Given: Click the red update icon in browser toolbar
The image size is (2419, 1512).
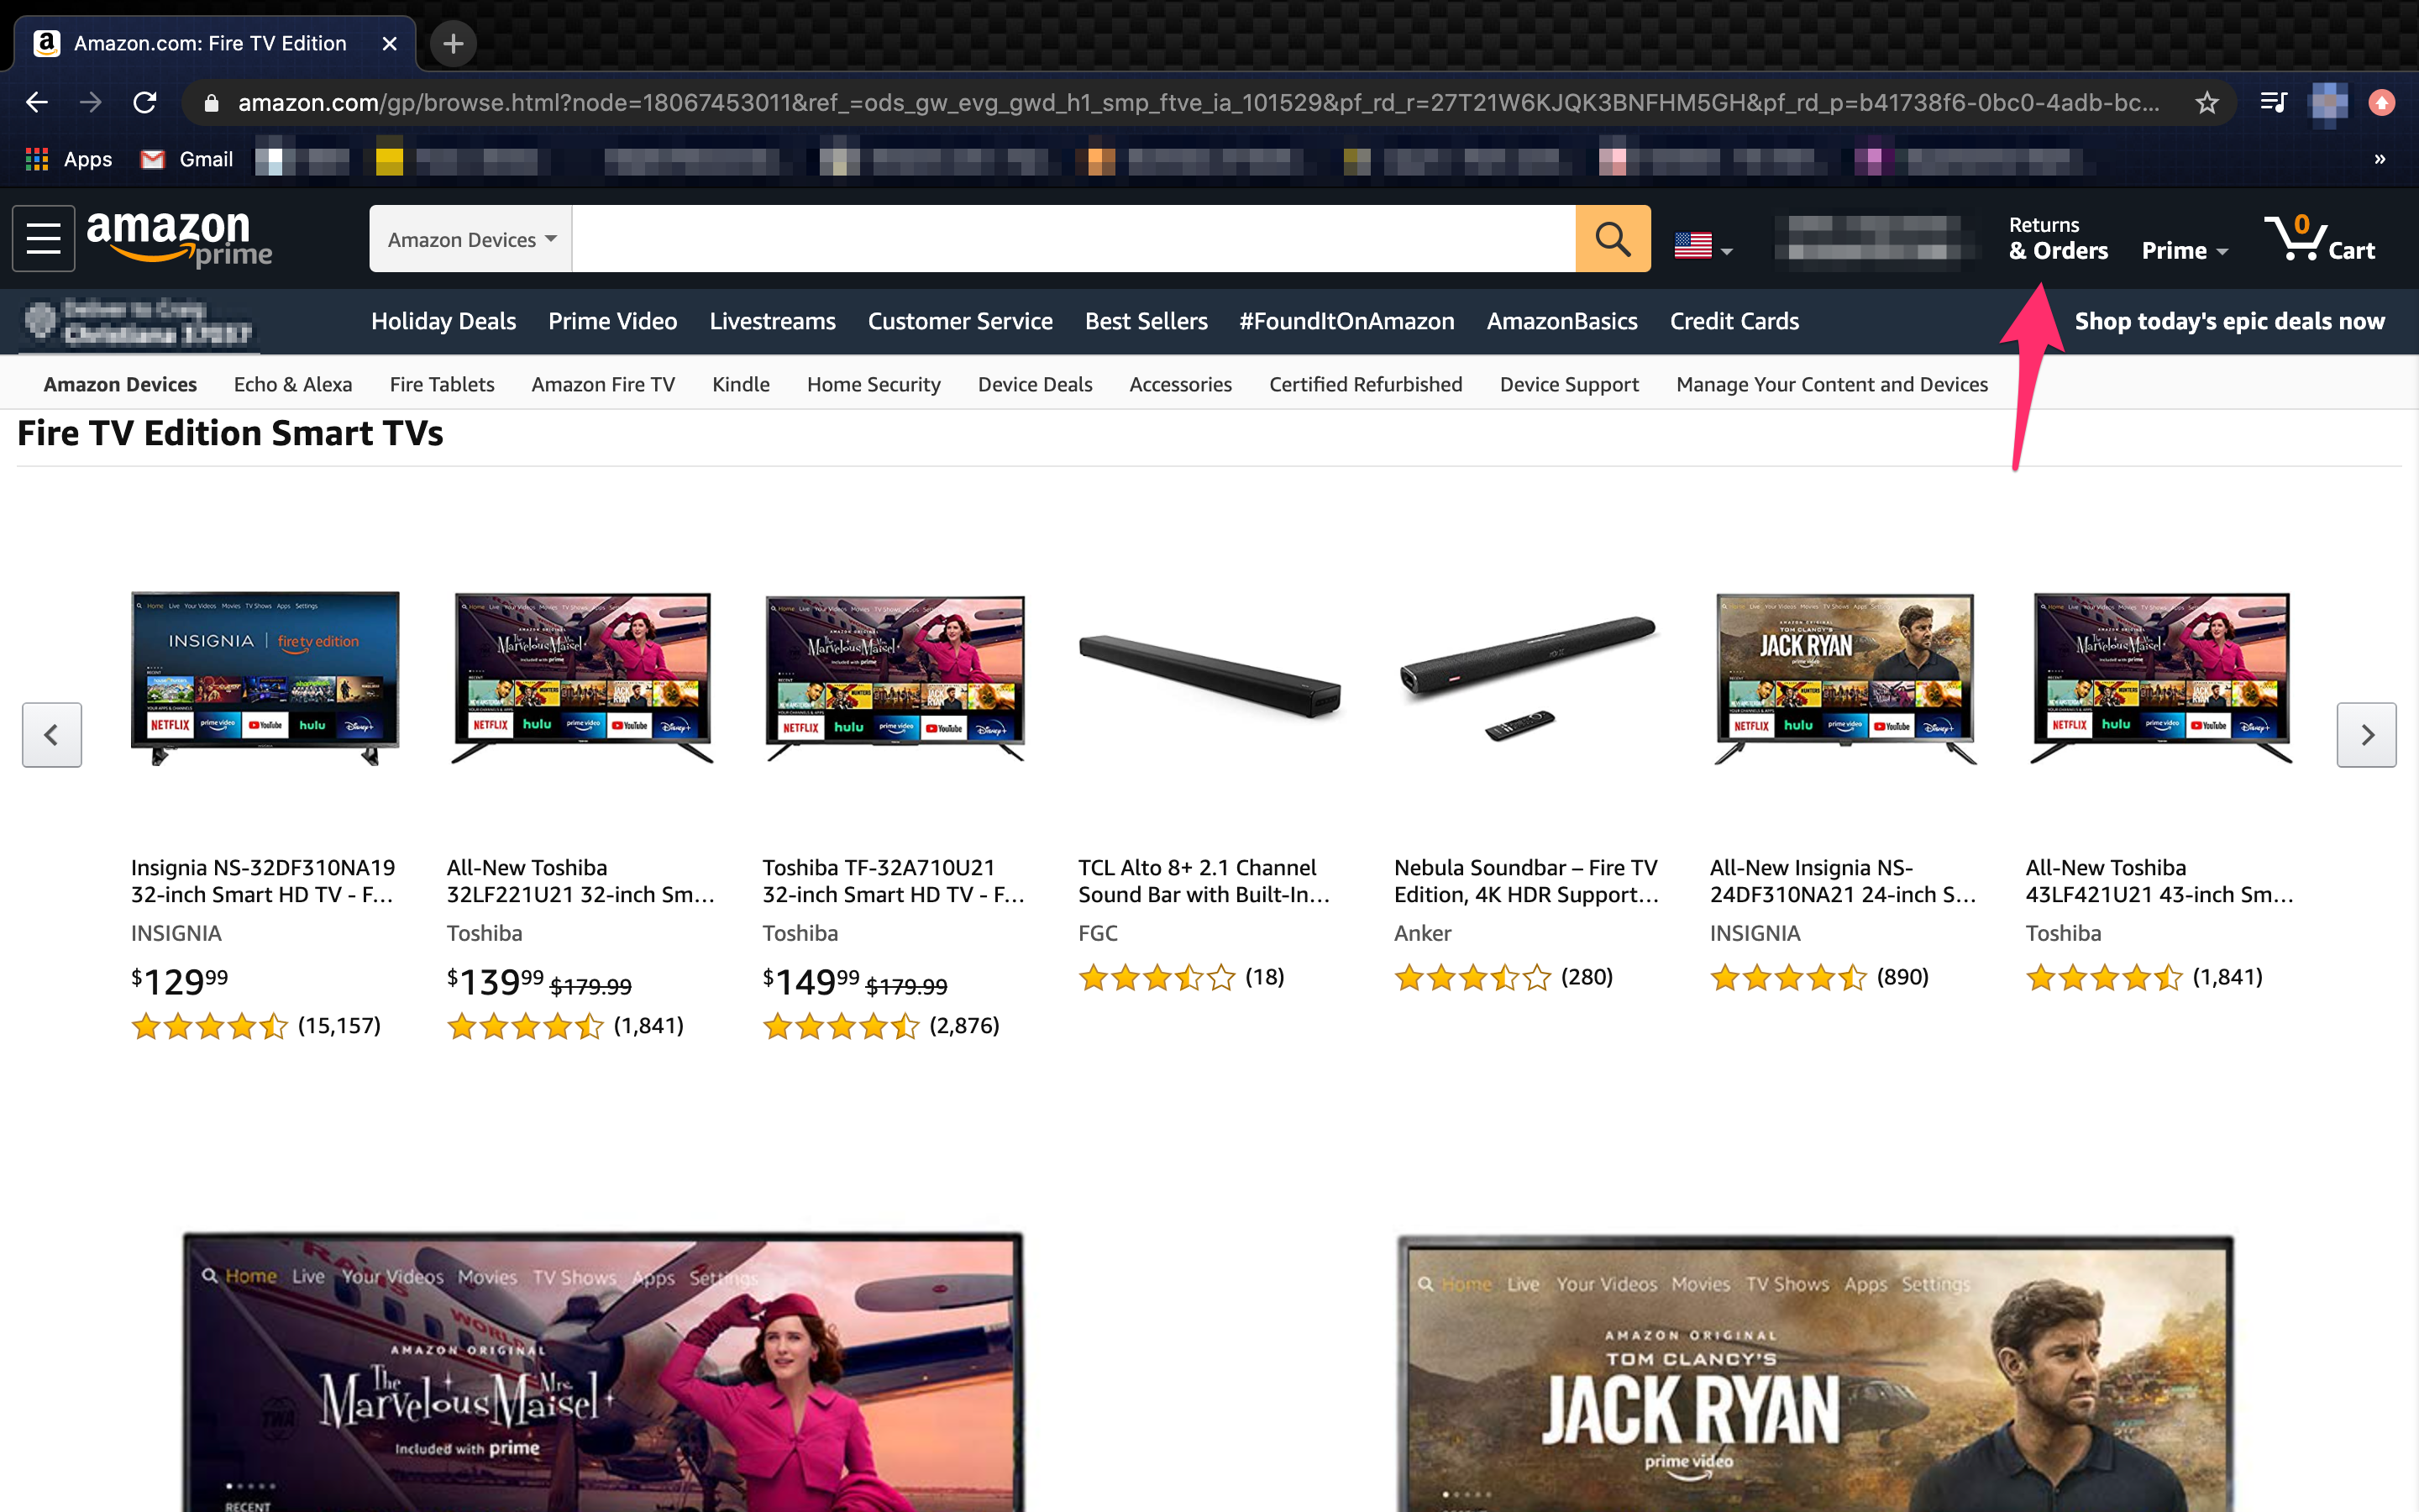Looking at the screenshot, I should point(2382,102).
